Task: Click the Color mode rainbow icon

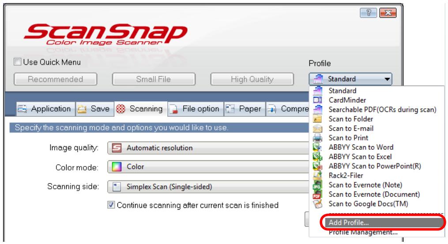Action: pos(117,167)
